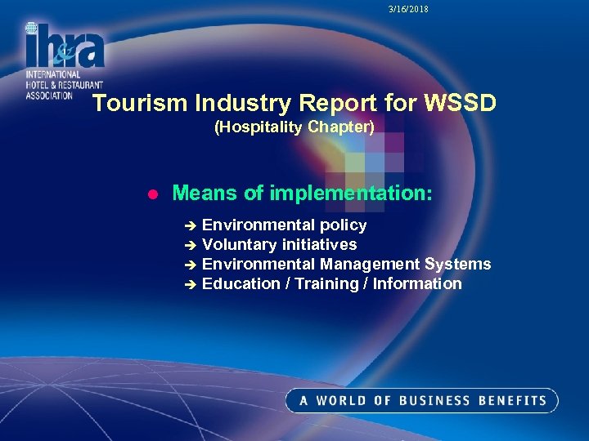Image resolution: width=589 pixels, height=441 pixels.
Task: Click Environmental Management Systems line
Action: click(346, 264)
